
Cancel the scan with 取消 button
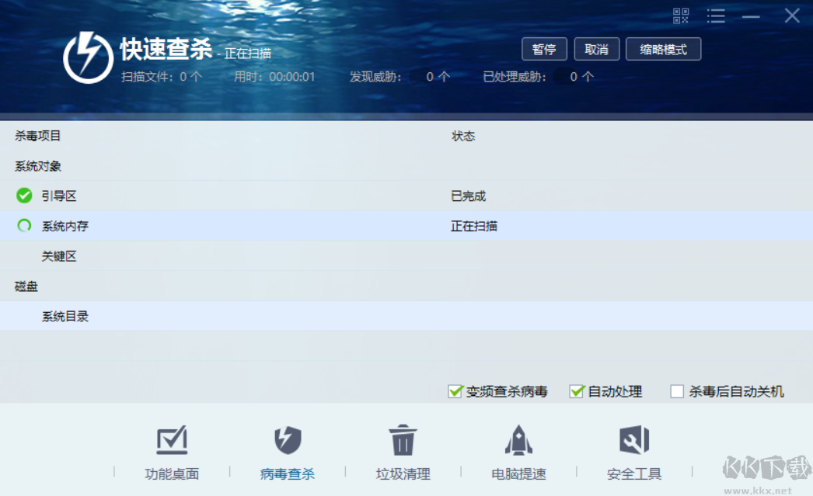tap(596, 49)
